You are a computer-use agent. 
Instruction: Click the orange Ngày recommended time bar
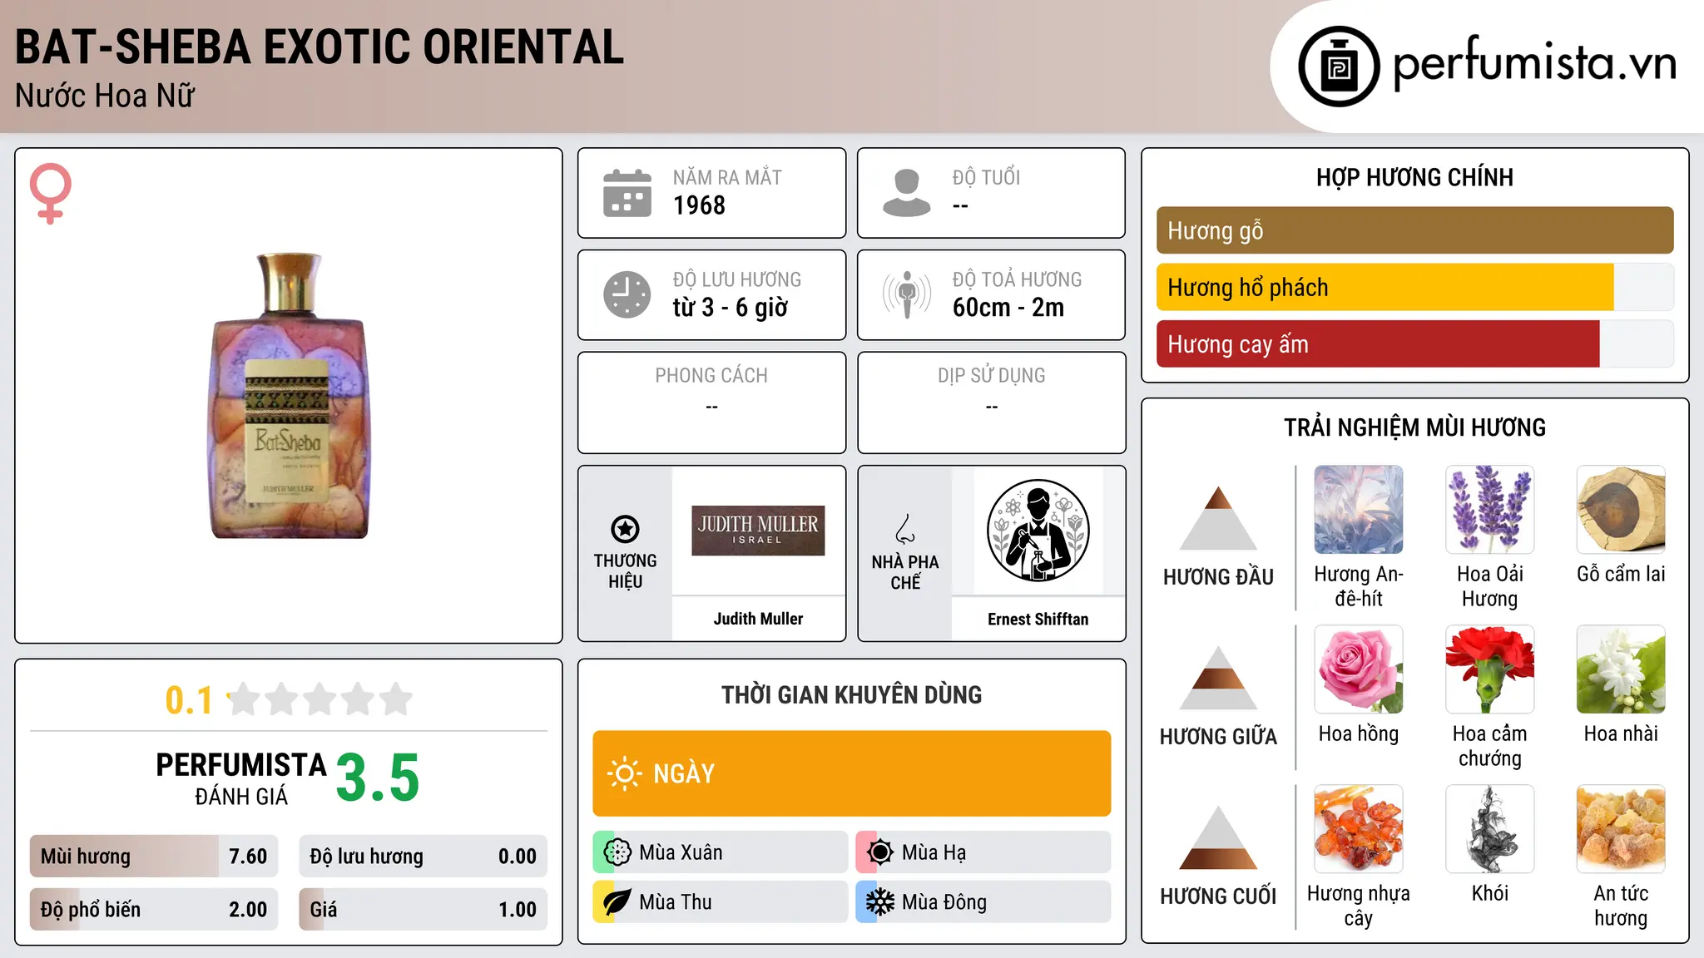851,773
